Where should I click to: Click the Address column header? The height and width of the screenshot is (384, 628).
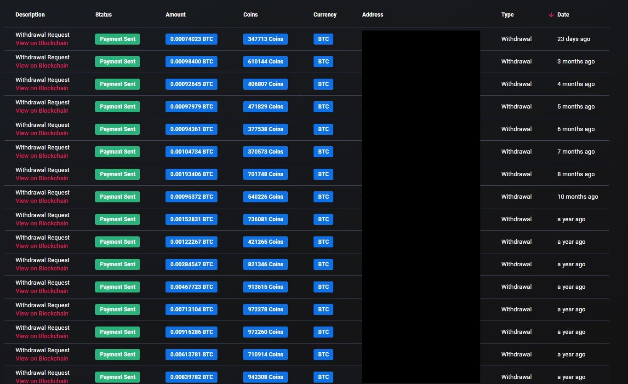[x=372, y=15]
